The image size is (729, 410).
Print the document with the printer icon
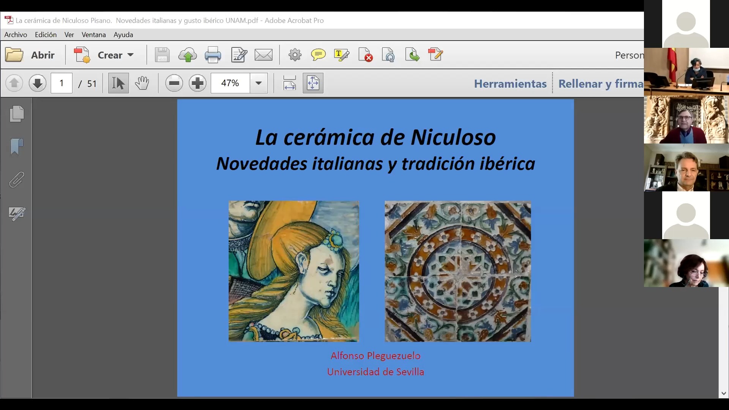point(213,55)
